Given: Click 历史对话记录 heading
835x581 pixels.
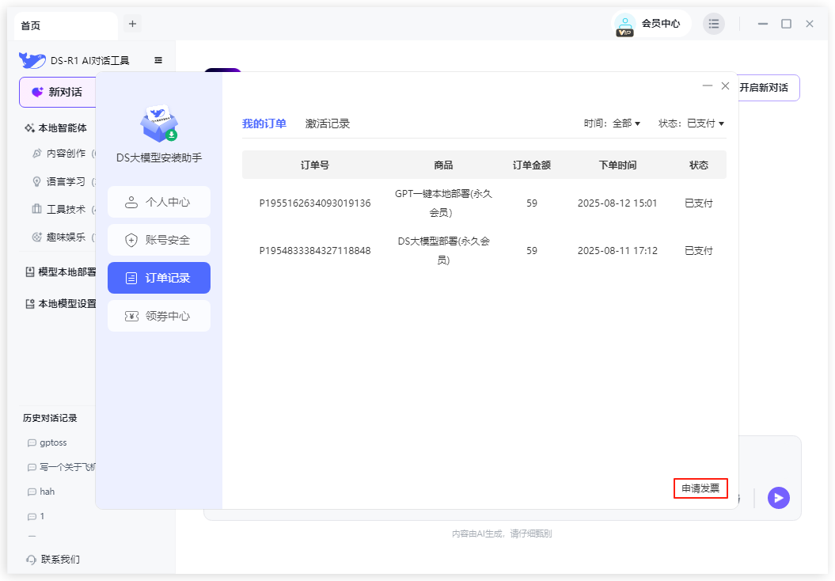Looking at the screenshot, I should tap(50, 418).
